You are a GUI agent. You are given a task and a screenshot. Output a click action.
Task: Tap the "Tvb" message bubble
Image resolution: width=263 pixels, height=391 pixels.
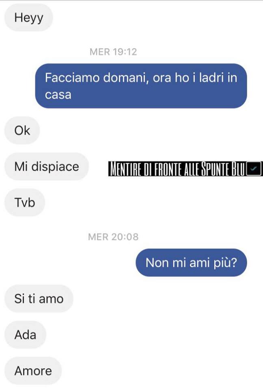pyautogui.click(x=25, y=202)
